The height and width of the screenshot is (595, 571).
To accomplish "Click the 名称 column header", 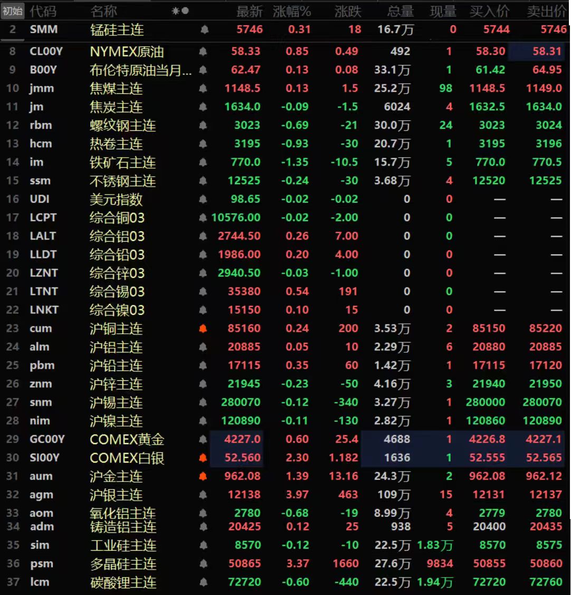I will 104,12.
